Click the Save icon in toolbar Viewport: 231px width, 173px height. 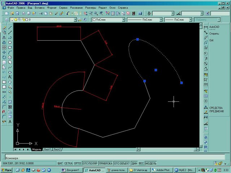(x=18, y=13)
